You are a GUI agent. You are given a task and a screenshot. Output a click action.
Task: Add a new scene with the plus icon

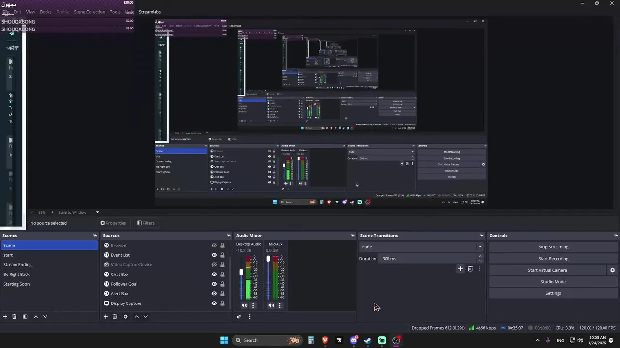coord(5,317)
